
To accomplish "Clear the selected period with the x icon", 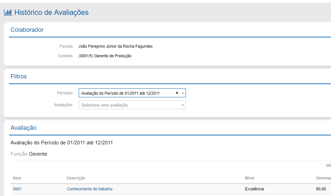I will [x=177, y=93].
